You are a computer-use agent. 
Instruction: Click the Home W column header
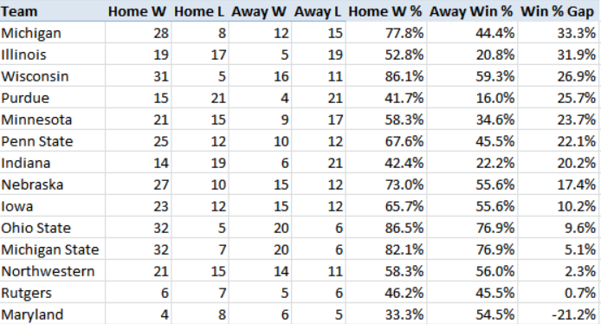[x=138, y=11]
